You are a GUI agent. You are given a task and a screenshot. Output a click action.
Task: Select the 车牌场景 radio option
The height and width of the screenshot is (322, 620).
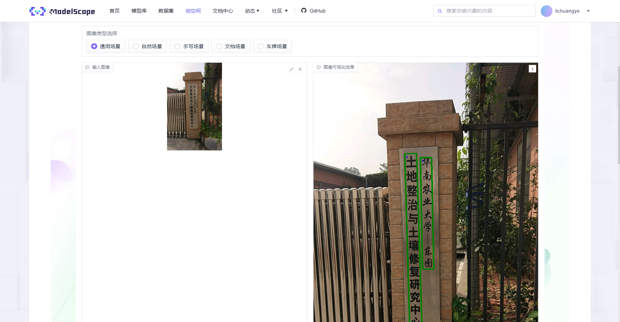272,46
